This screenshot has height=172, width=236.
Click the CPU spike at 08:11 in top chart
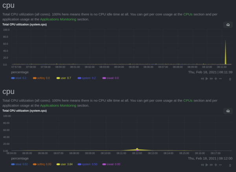coord(225,51)
